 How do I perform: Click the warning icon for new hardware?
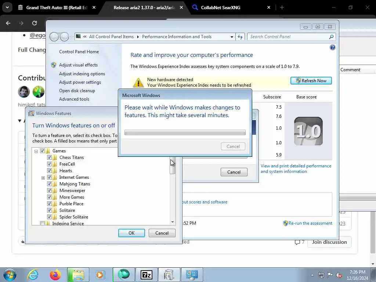point(138,82)
